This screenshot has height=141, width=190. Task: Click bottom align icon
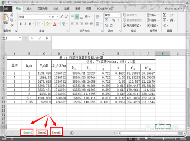82,17
